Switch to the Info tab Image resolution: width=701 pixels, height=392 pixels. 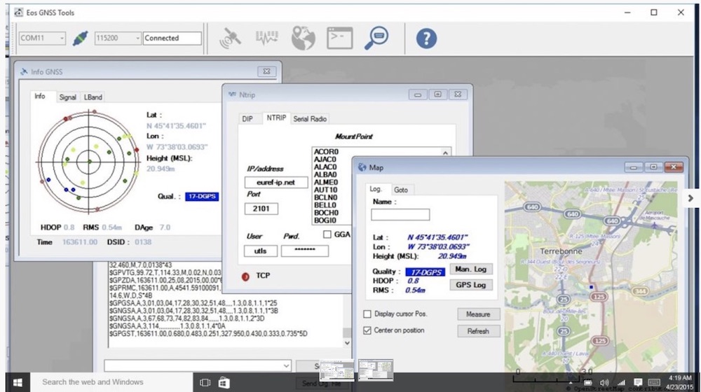[40, 97]
